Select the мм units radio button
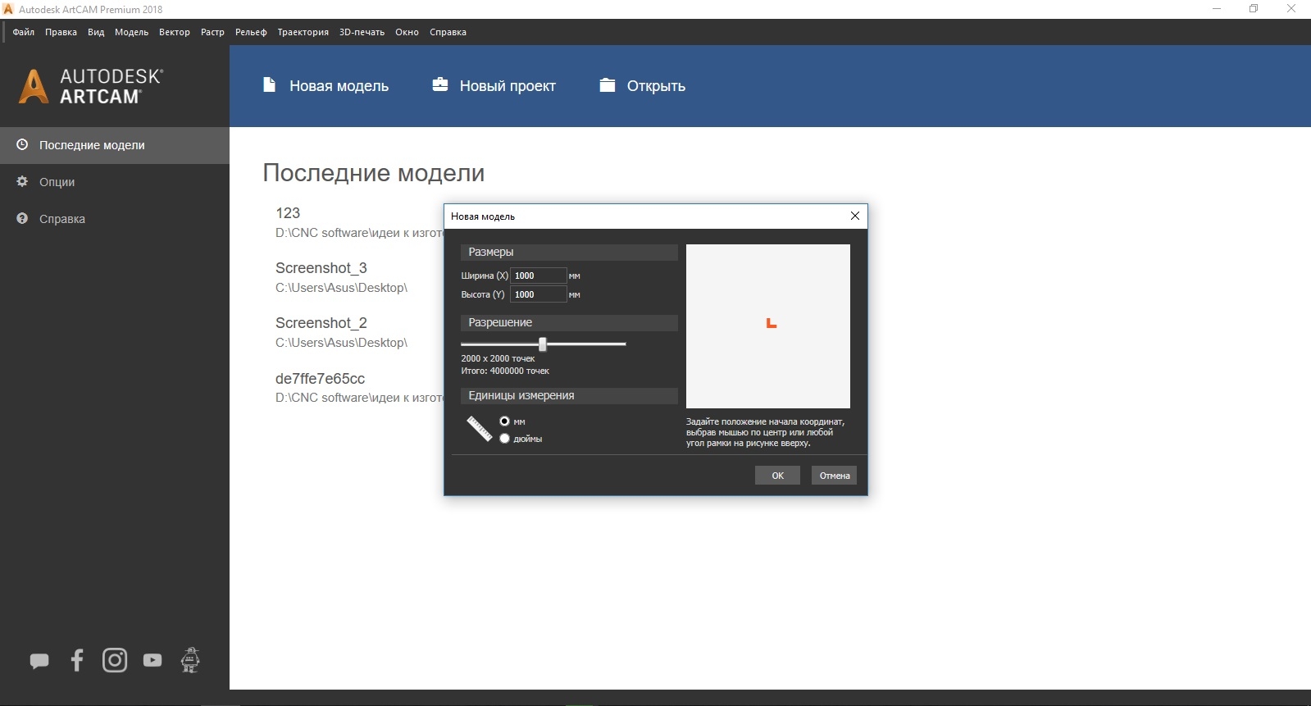Image resolution: width=1311 pixels, height=706 pixels. (x=504, y=421)
